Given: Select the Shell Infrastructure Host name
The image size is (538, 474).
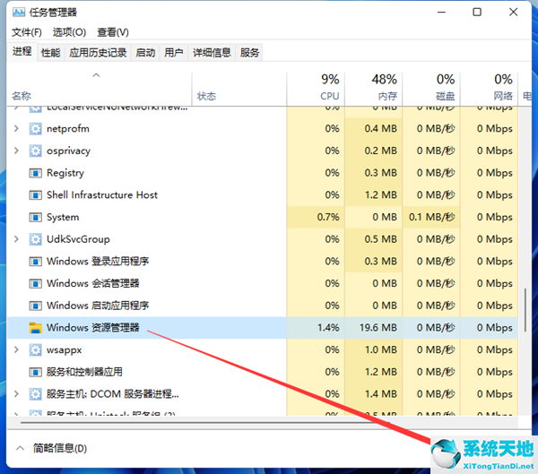Looking at the screenshot, I should coord(102,195).
